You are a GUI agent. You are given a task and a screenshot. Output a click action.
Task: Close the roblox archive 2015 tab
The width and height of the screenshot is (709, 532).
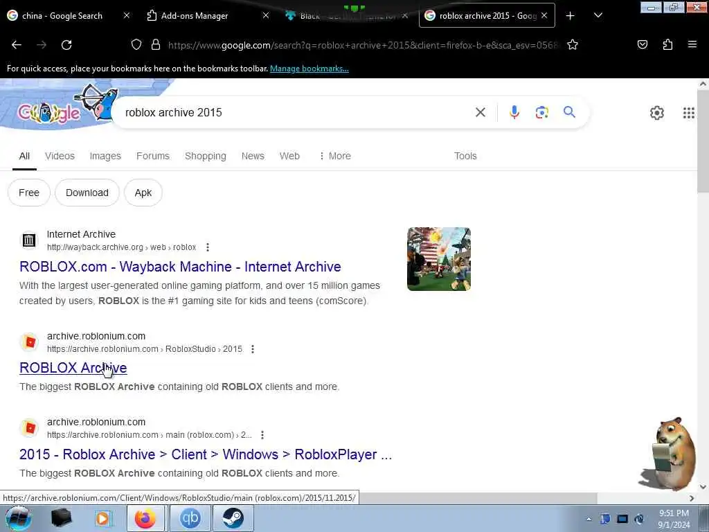coord(544,15)
